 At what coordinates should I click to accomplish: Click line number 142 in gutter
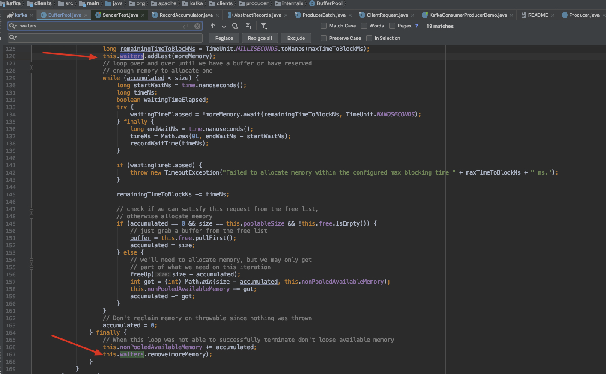click(x=11, y=173)
